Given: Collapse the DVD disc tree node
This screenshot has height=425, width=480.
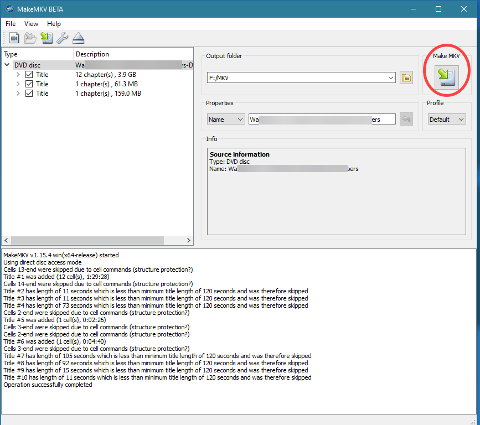Looking at the screenshot, I should (x=7, y=65).
